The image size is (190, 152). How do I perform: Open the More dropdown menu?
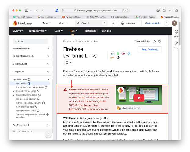pos(63,23)
